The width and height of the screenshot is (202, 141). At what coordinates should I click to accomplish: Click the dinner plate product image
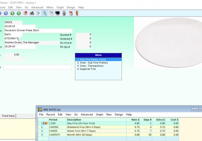[168, 43]
